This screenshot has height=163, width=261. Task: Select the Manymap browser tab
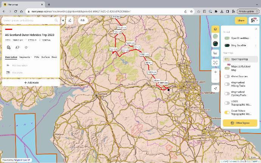(23, 5)
